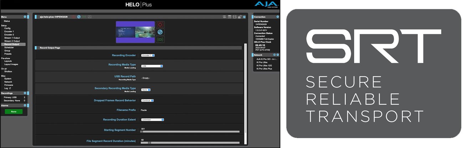
Task: Open the Secondary Recording Media Type dropdown
Action: [x=146, y=90]
